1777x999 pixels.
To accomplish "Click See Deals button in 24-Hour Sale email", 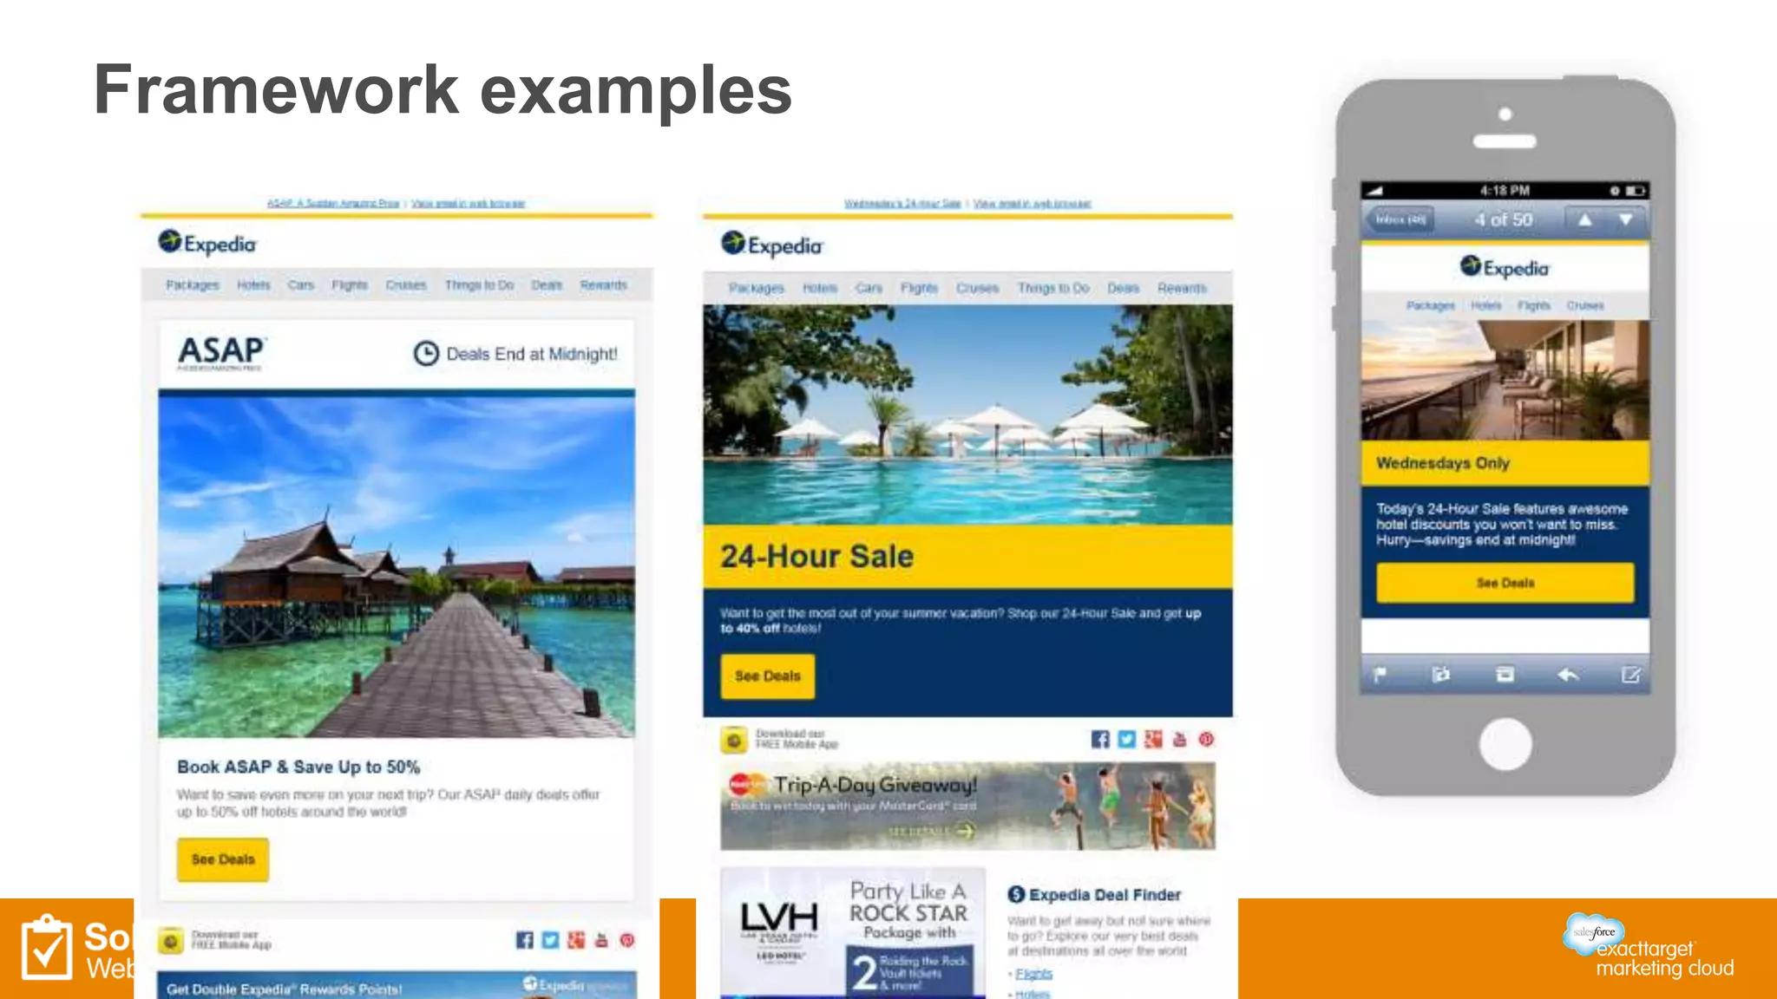I will (x=768, y=676).
